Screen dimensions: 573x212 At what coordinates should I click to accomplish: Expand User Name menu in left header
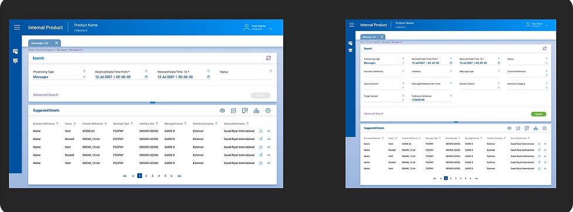pos(270,28)
